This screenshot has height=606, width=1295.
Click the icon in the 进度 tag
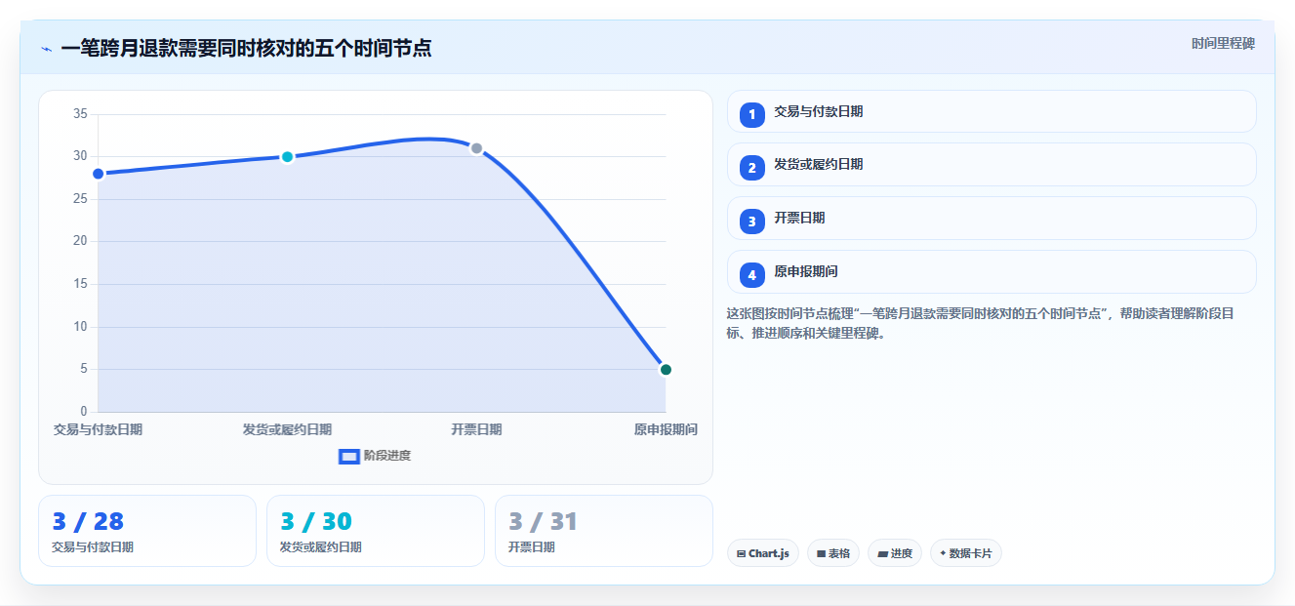[x=882, y=554]
